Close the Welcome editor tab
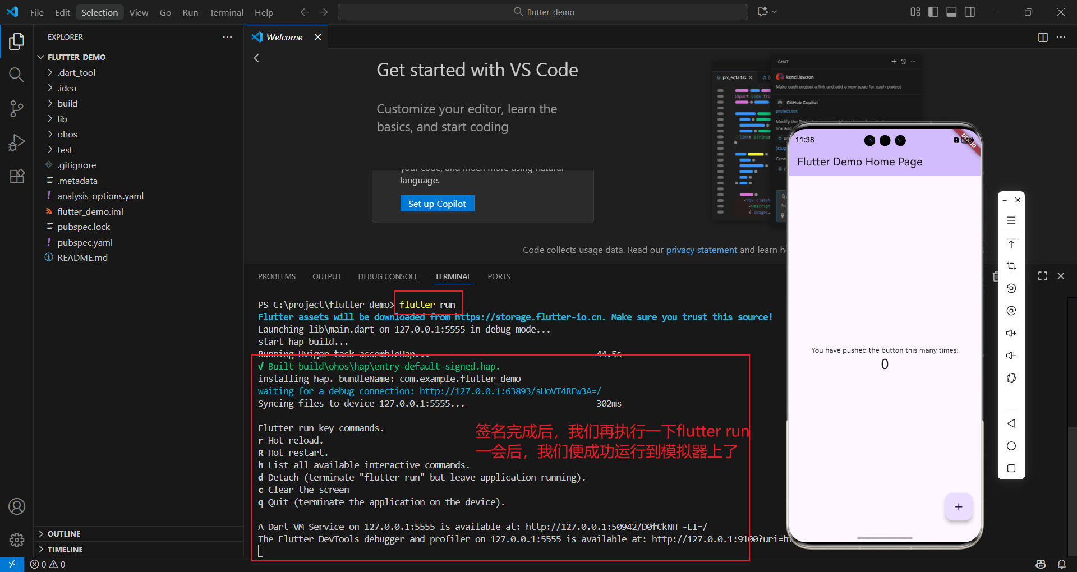Image resolution: width=1077 pixels, height=572 pixels. 317,37
